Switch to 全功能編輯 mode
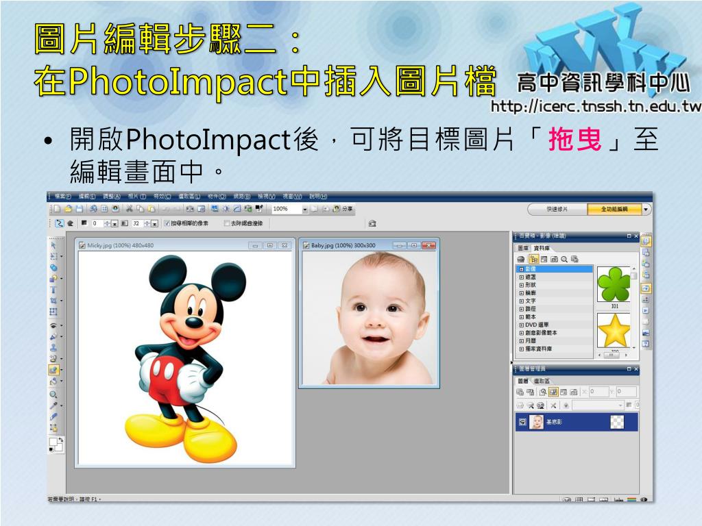Viewport: 702px width, 526px height. point(614,209)
